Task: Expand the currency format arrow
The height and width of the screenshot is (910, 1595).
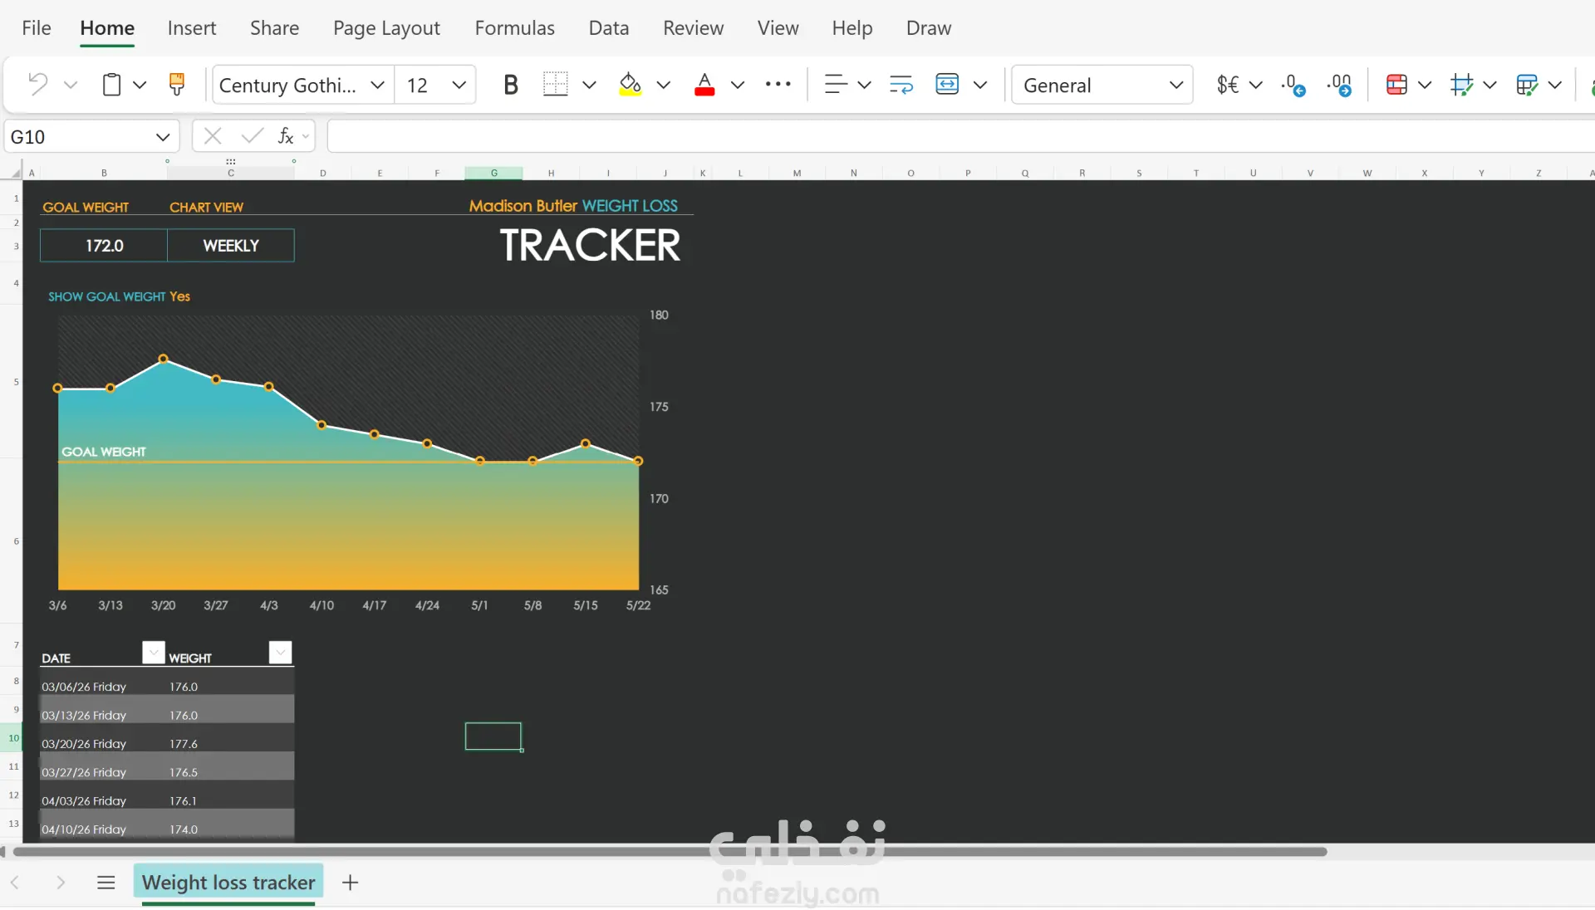Action: (1256, 85)
